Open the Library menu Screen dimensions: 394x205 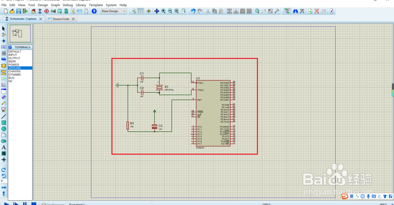coord(81,5)
